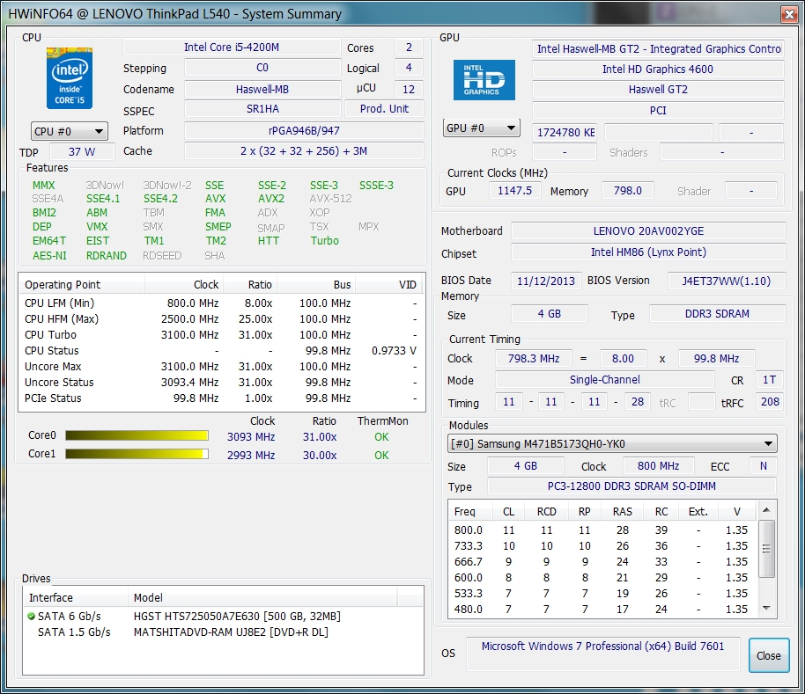
Task: Click the Intel Core i5 logo
Action: (x=69, y=79)
